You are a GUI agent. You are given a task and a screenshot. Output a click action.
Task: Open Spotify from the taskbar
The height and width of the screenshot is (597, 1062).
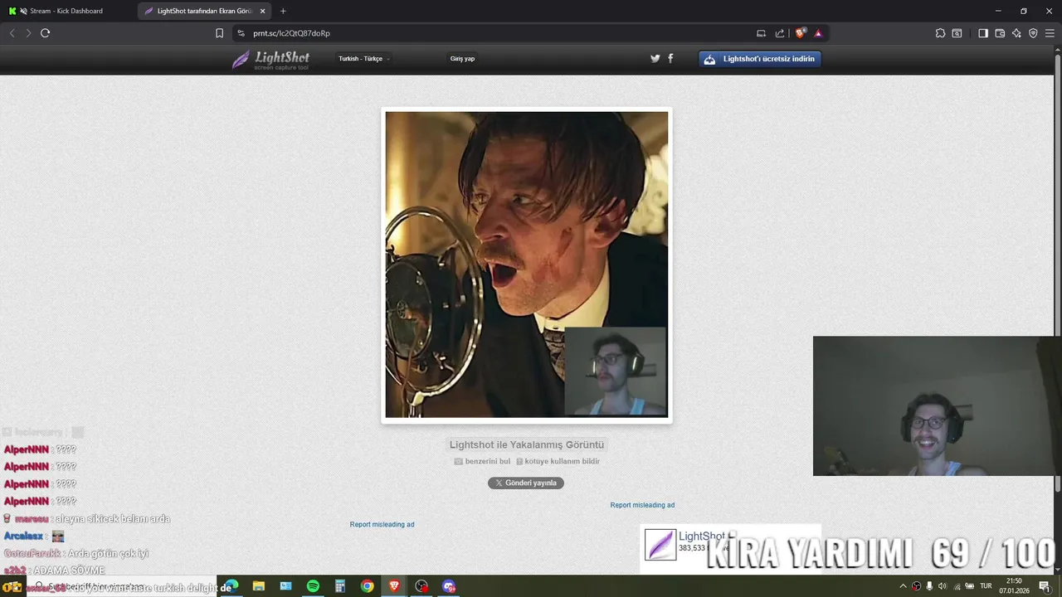point(313,586)
